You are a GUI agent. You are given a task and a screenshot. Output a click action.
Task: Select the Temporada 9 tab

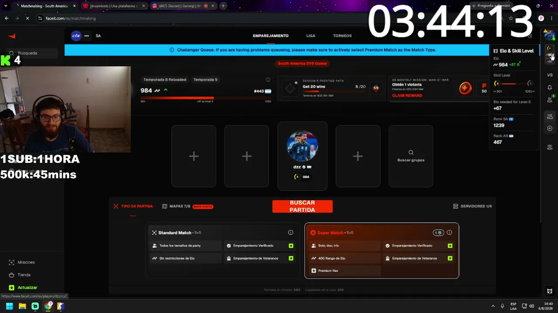click(205, 80)
